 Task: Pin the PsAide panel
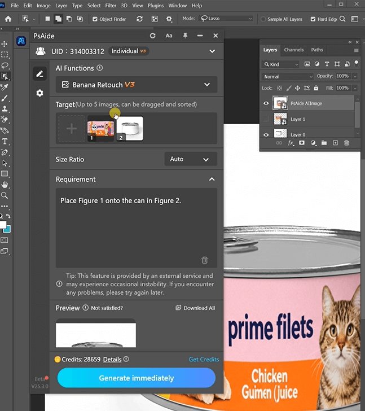[185, 36]
